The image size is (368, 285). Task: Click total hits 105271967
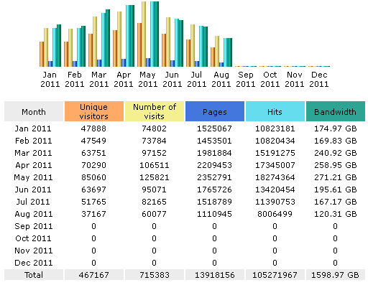point(275,275)
